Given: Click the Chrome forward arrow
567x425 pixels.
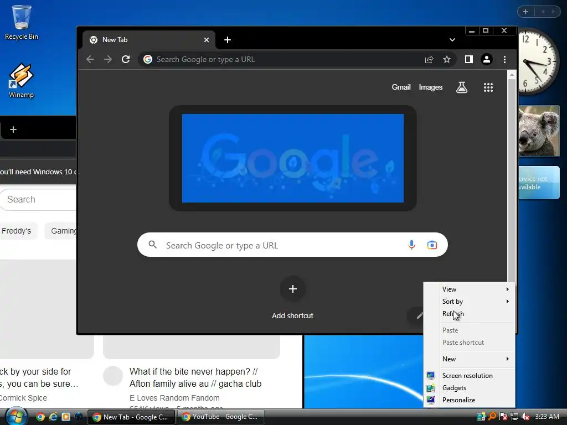Looking at the screenshot, I should [108, 59].
